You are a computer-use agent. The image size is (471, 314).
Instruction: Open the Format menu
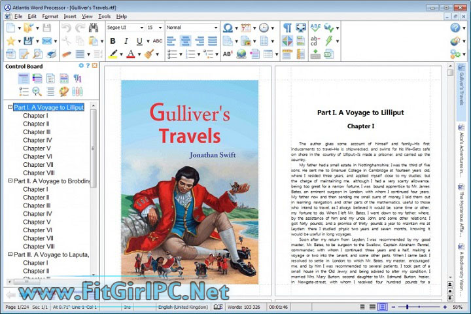tap(50, 16)
